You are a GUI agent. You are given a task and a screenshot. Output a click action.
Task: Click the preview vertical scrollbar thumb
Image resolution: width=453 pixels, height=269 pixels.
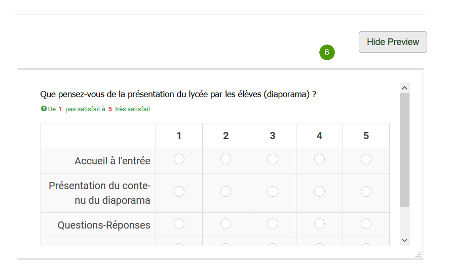pos(404,150)
